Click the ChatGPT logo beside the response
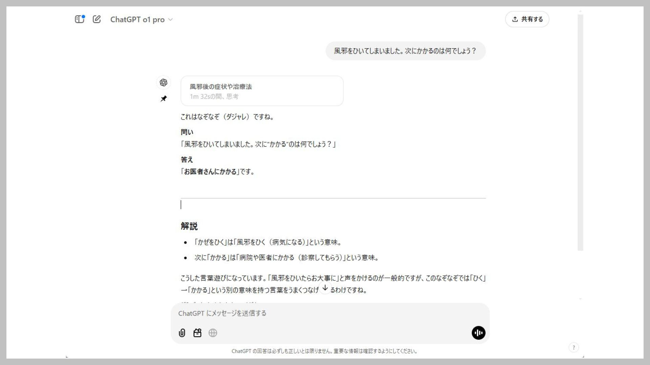This screenshot has width=650, height=365. [x=164, y=82]
